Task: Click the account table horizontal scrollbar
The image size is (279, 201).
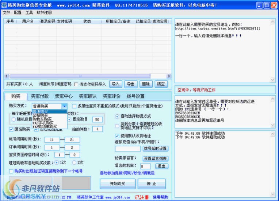Action: [x=80, y=76]
